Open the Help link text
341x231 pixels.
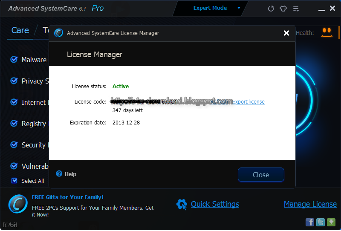70,174
